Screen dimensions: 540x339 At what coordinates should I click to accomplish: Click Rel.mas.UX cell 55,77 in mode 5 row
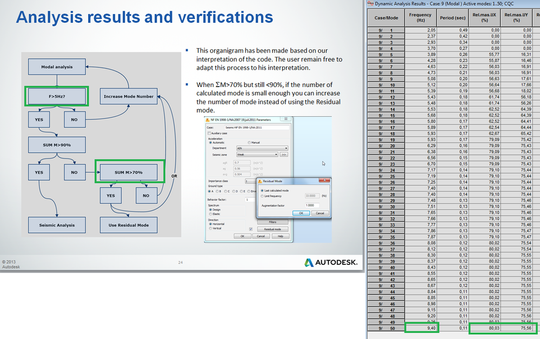pyautogui.click(x=484, y=55)
